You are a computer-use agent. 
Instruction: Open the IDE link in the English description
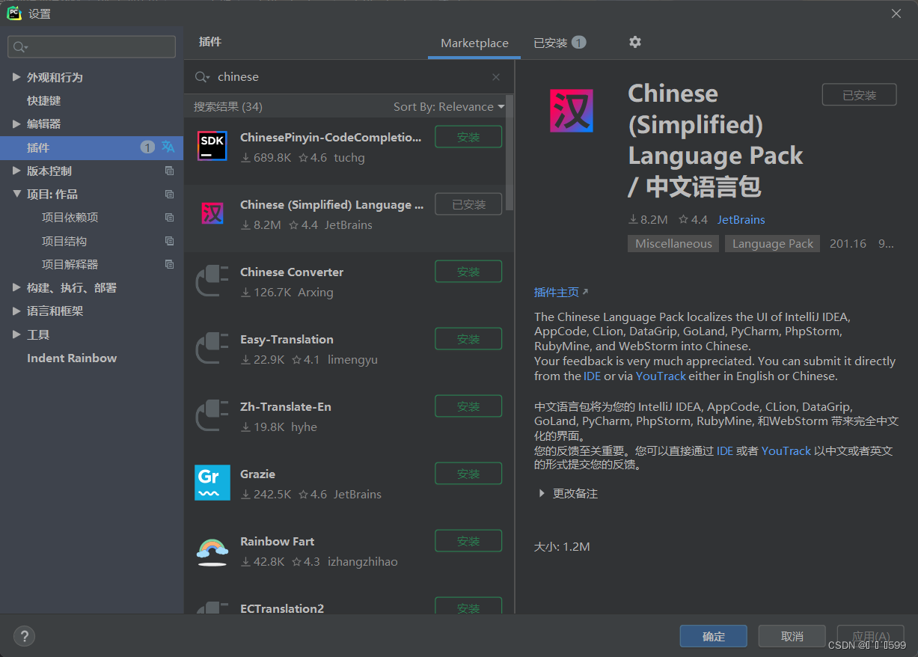coord(592,376)
